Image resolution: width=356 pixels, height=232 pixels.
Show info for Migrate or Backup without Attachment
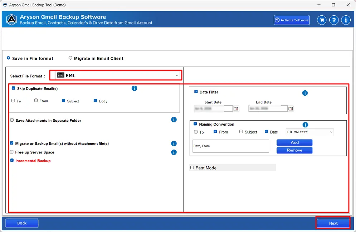pos(174,143)
